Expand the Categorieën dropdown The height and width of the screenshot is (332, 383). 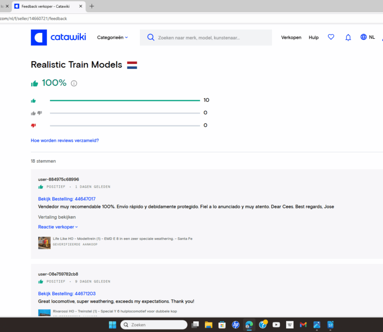(x=112, y=37)
